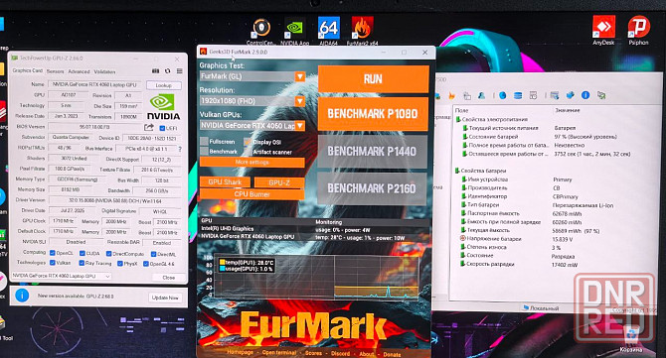Start the BENCHMARK P1080 test
Image resolution: width=666 pixels, height=358 pixels.
pos(373,113)
